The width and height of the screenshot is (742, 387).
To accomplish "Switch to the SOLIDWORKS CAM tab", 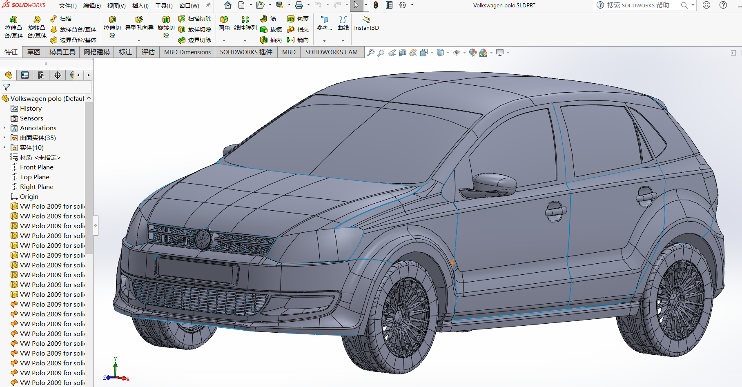I will point(331,52).
